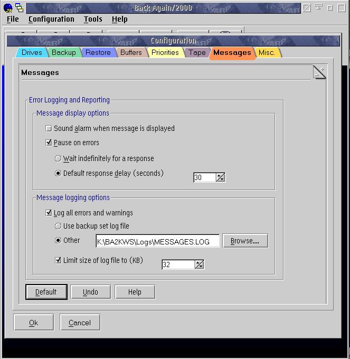Select the Messages tab
The width and height of the screenshot is (350, 359).
click(x=232, y=53)
